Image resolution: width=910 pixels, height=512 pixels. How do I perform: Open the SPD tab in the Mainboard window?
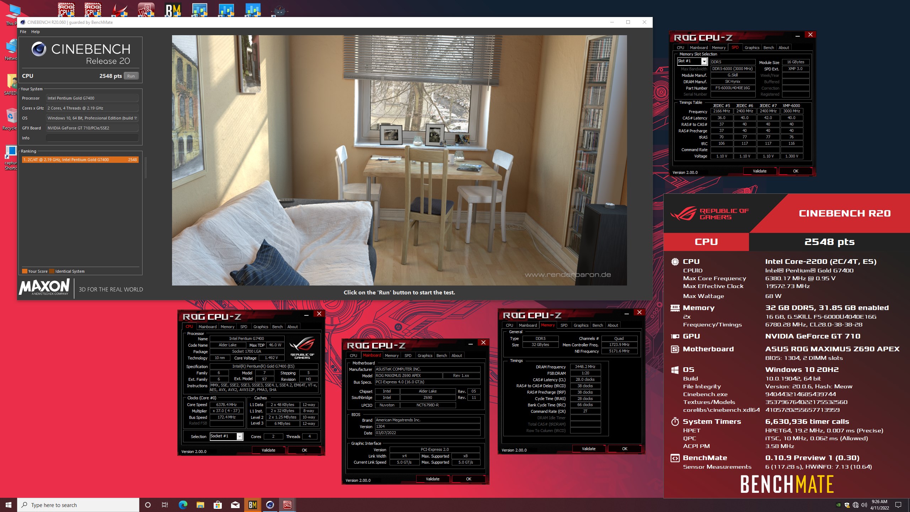pyautogui.click(x=408, y=356)
